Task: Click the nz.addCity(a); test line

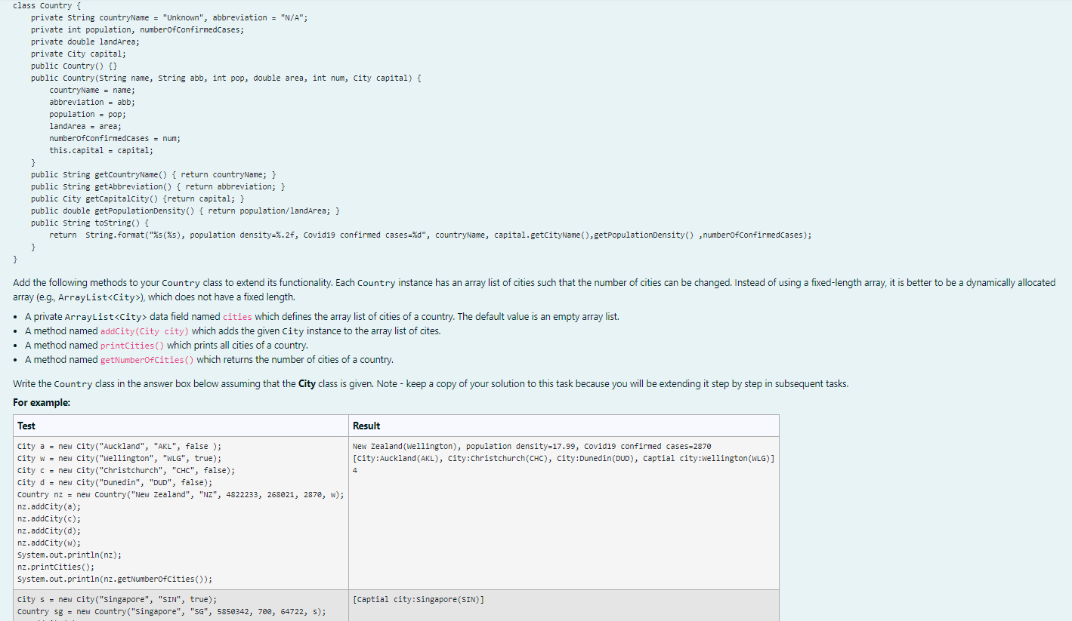Action: tap(49, 506)
